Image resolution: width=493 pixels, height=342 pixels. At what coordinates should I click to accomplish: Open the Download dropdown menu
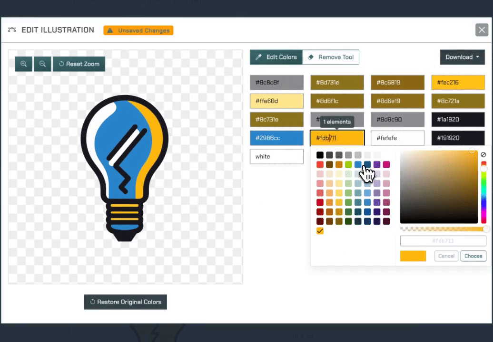(x=462, y=57)
